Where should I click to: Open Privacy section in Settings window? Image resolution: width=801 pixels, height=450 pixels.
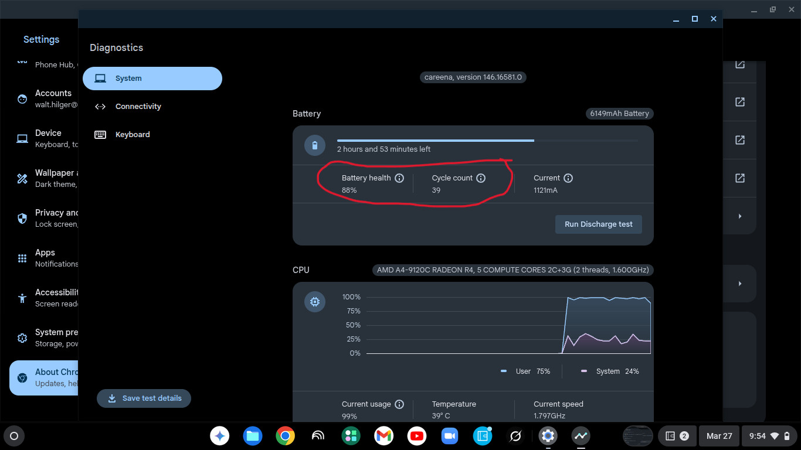44,219
